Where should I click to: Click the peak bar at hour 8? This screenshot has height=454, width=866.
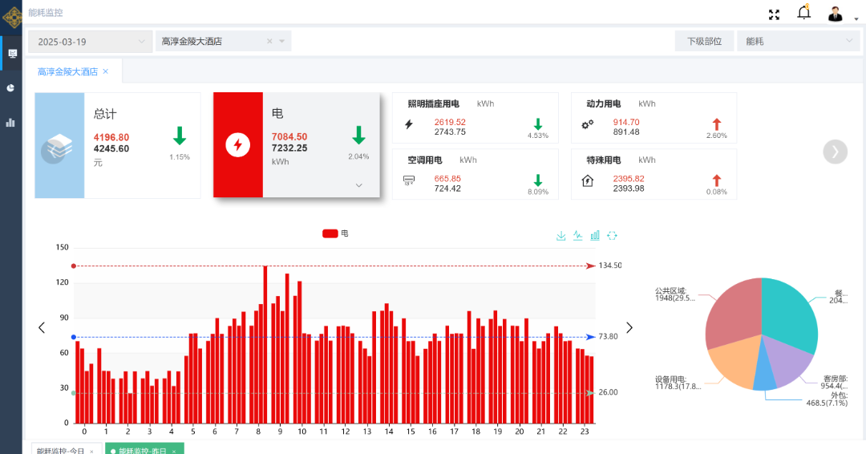click(265, 345)
